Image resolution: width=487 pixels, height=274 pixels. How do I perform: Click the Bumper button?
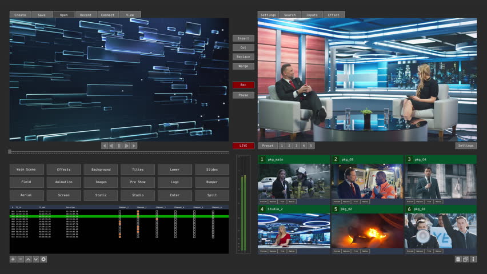[212, 182]
